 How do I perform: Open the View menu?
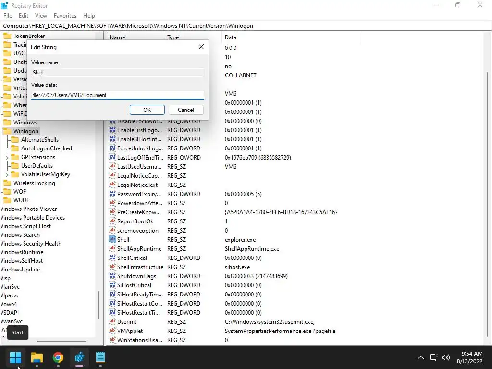pos(41,16)
